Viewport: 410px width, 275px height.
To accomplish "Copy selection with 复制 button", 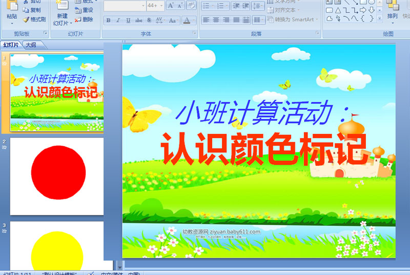I will point(32,10).
